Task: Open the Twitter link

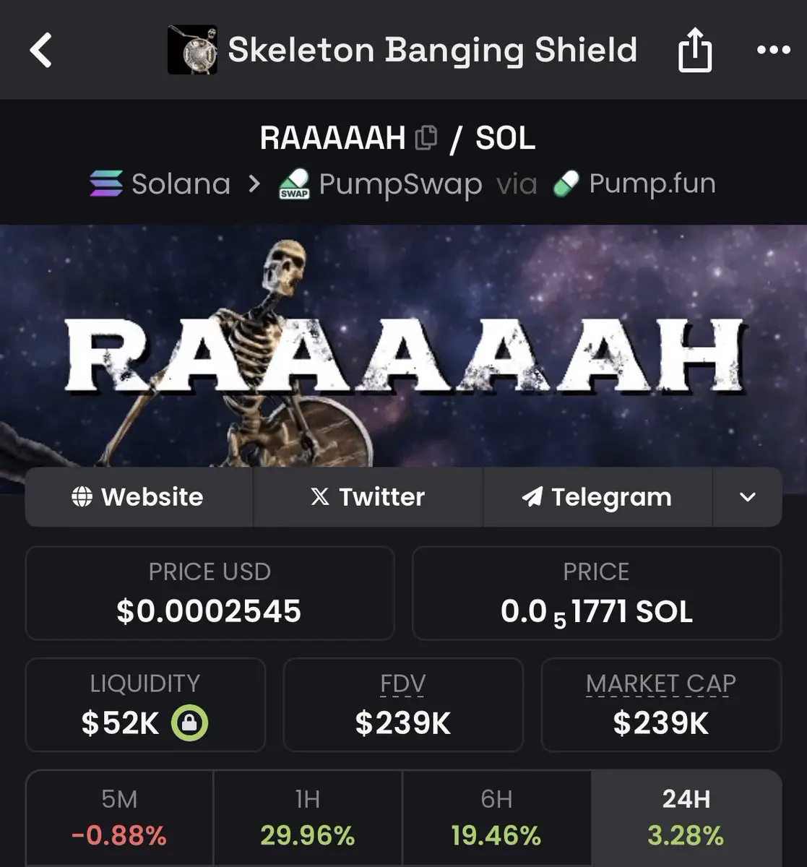Action: click(x=368, y=497)
